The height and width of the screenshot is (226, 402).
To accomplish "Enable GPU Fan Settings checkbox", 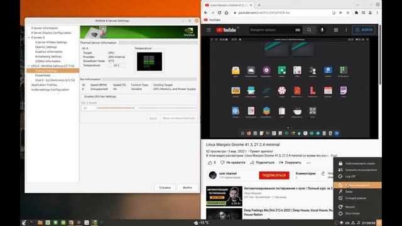I will point(82,97).
